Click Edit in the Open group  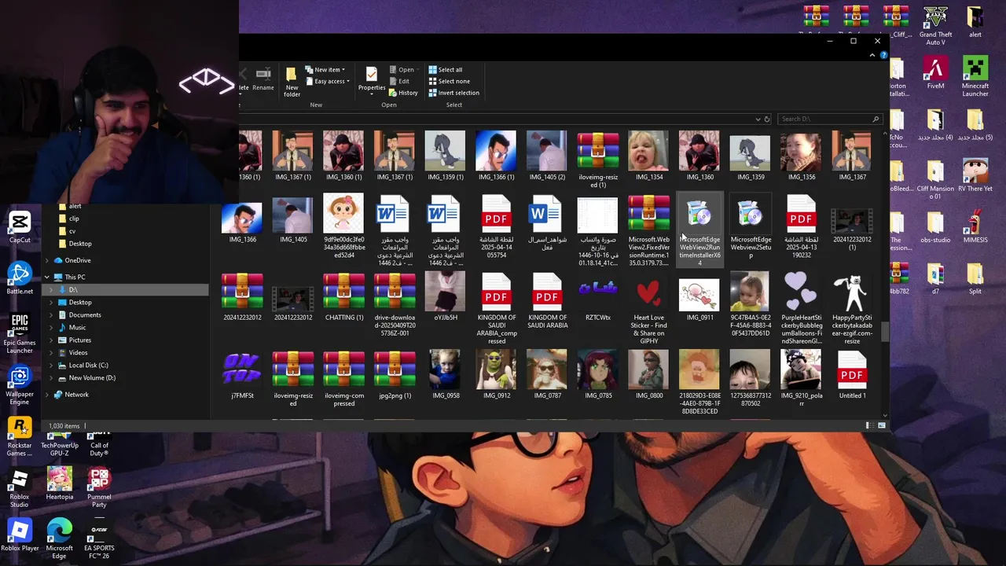pos(399,81)
